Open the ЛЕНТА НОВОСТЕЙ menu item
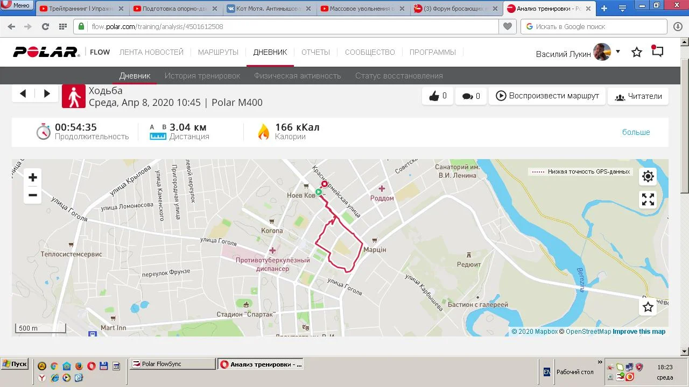 tap(151, 52)
